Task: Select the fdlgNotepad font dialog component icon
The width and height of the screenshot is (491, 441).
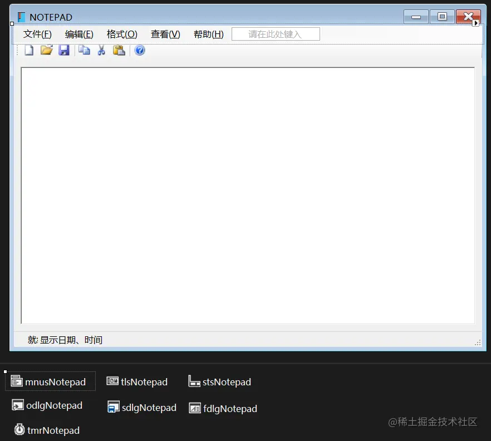Action: click(x=195, y=408)
